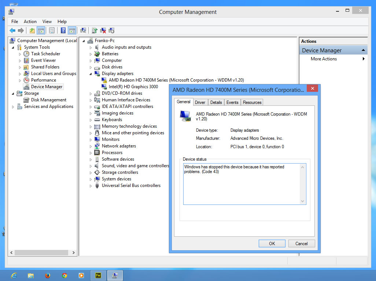Open the File menu
The width and height of the screenshot is (376, 281).
(x=15, y=22)
